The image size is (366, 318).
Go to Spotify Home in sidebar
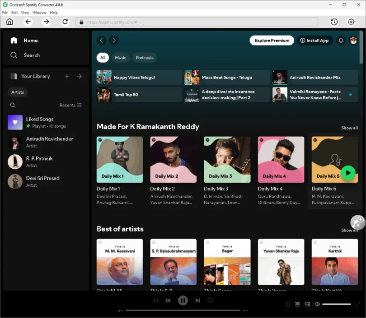tap(24, 41)
